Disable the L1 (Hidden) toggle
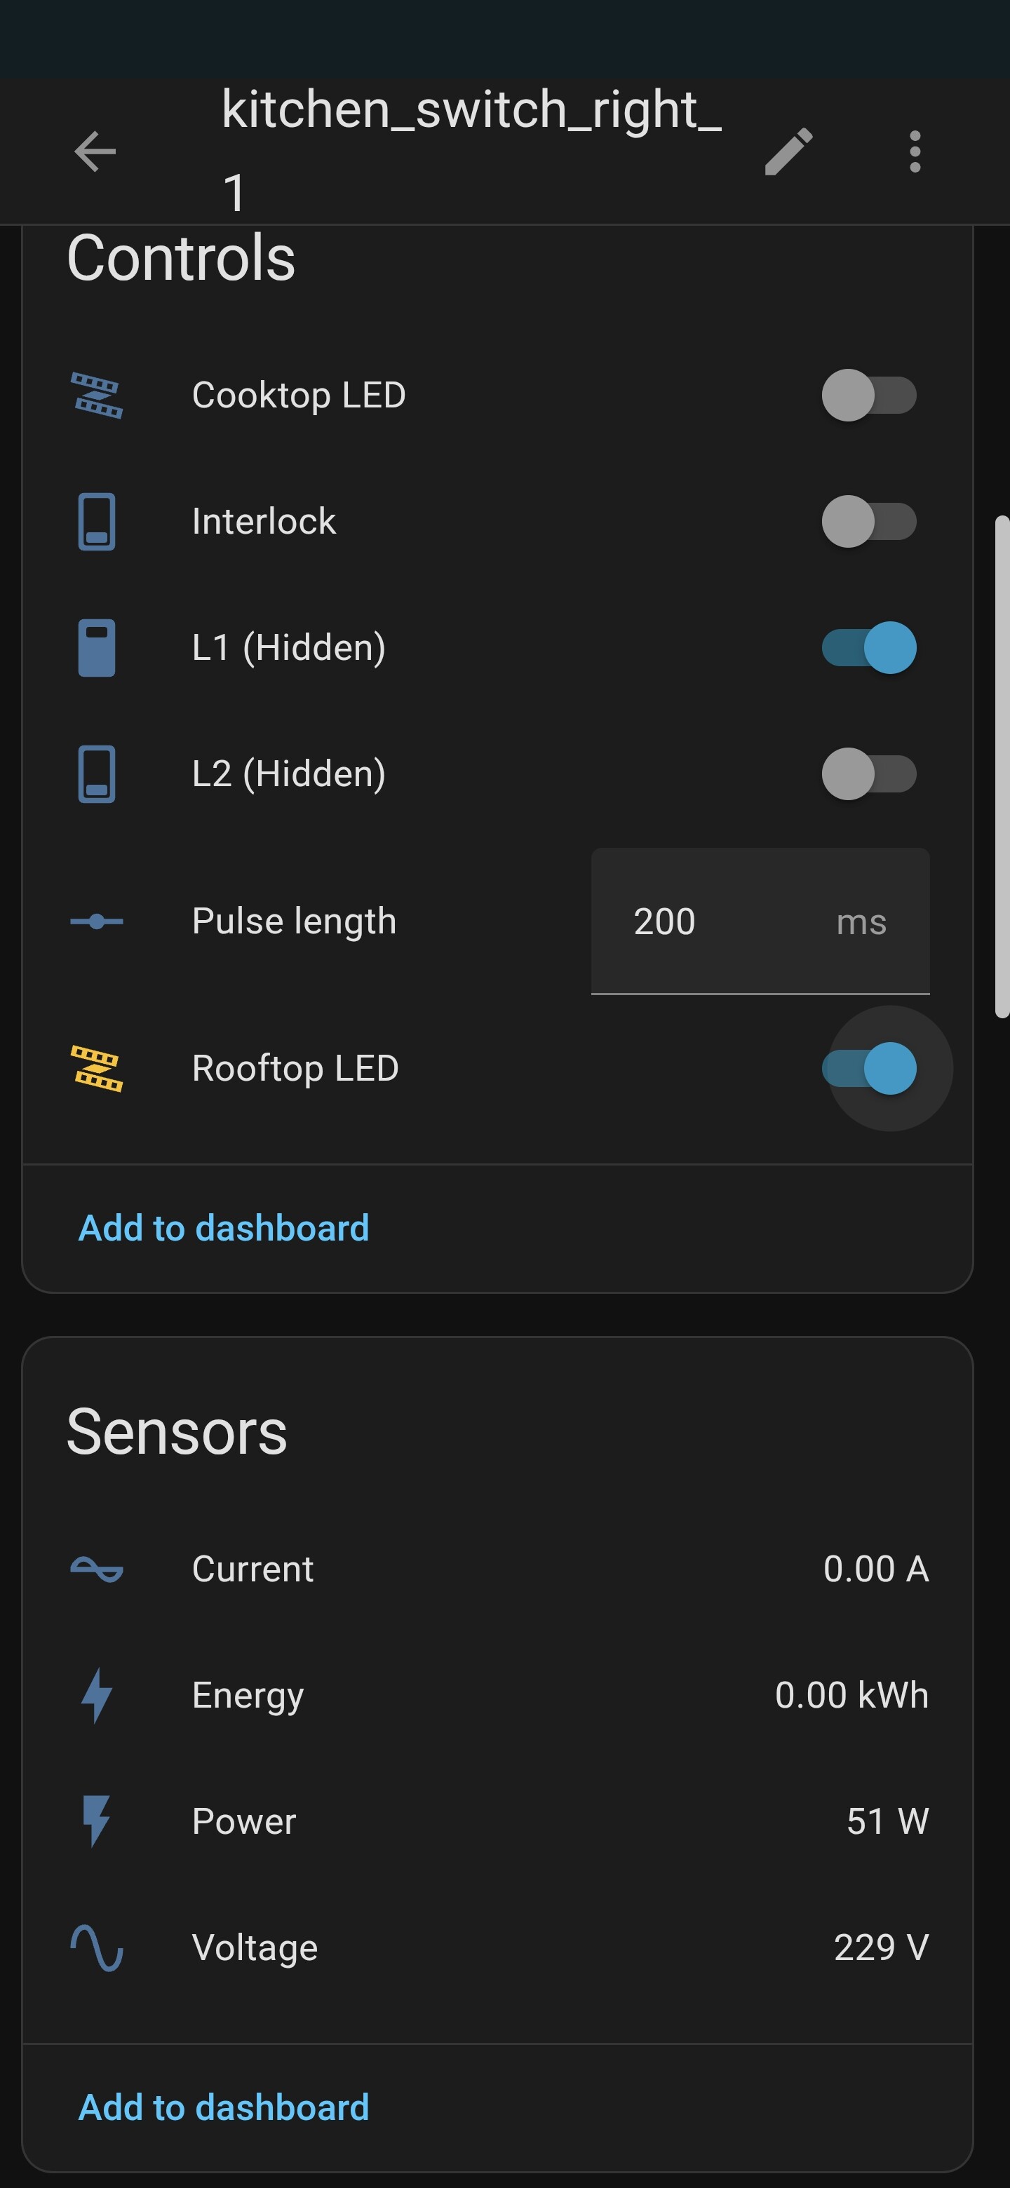Viewport: 1010px width, 2188px height. [x=868, y=648]
